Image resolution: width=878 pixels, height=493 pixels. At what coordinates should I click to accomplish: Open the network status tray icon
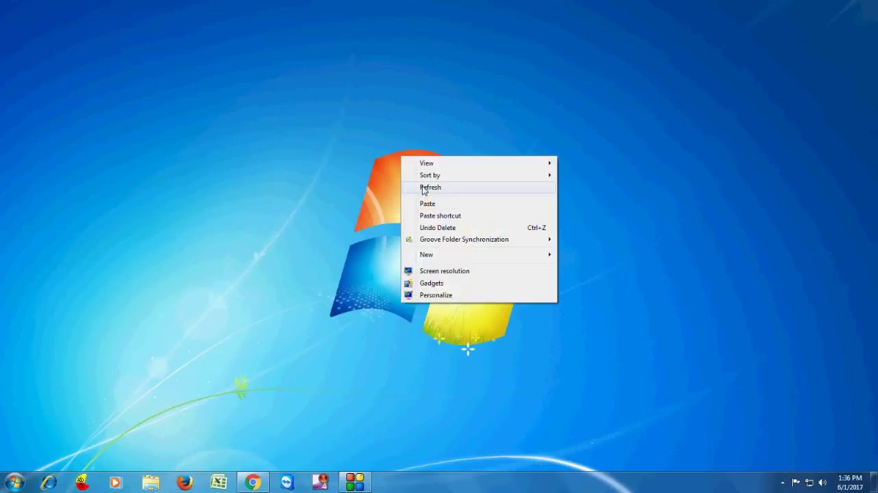(809, 483)
